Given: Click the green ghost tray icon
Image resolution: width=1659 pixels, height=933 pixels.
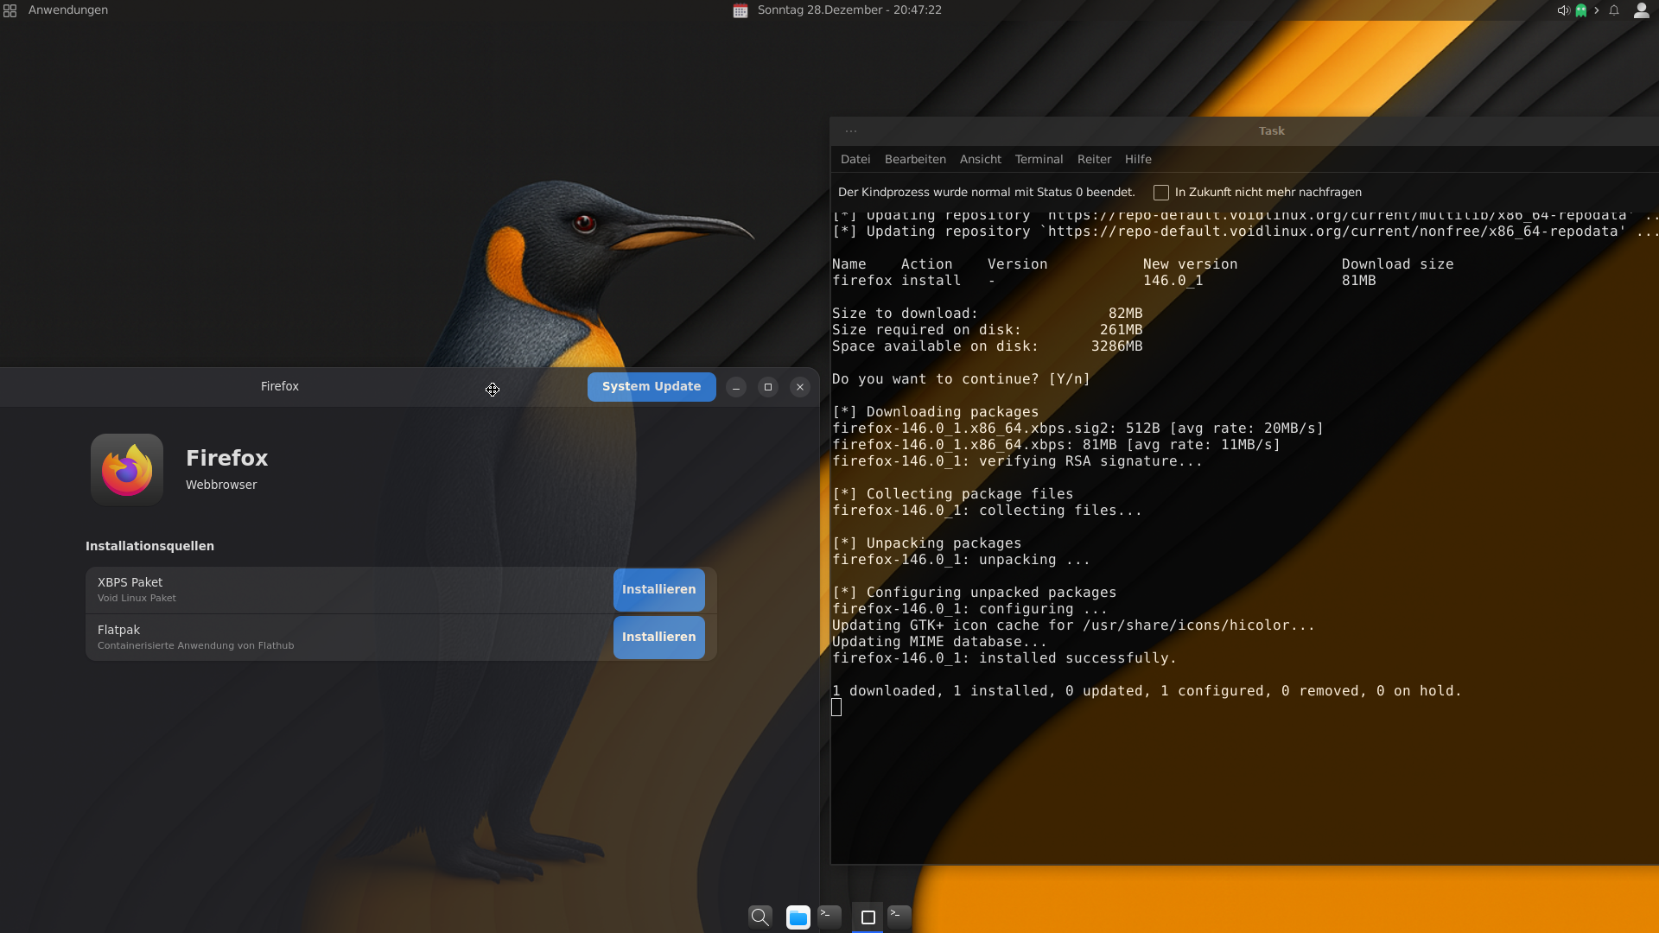Looking at the screenshot, I should (1580, 10).
